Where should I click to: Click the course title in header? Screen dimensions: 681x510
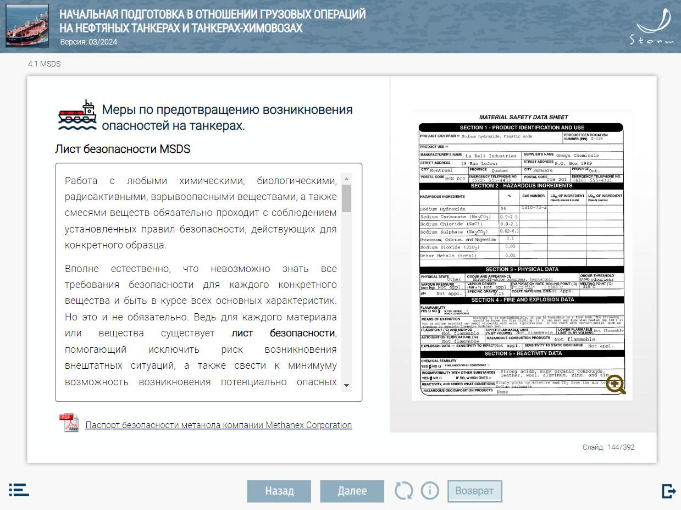(x=212, y=21)
